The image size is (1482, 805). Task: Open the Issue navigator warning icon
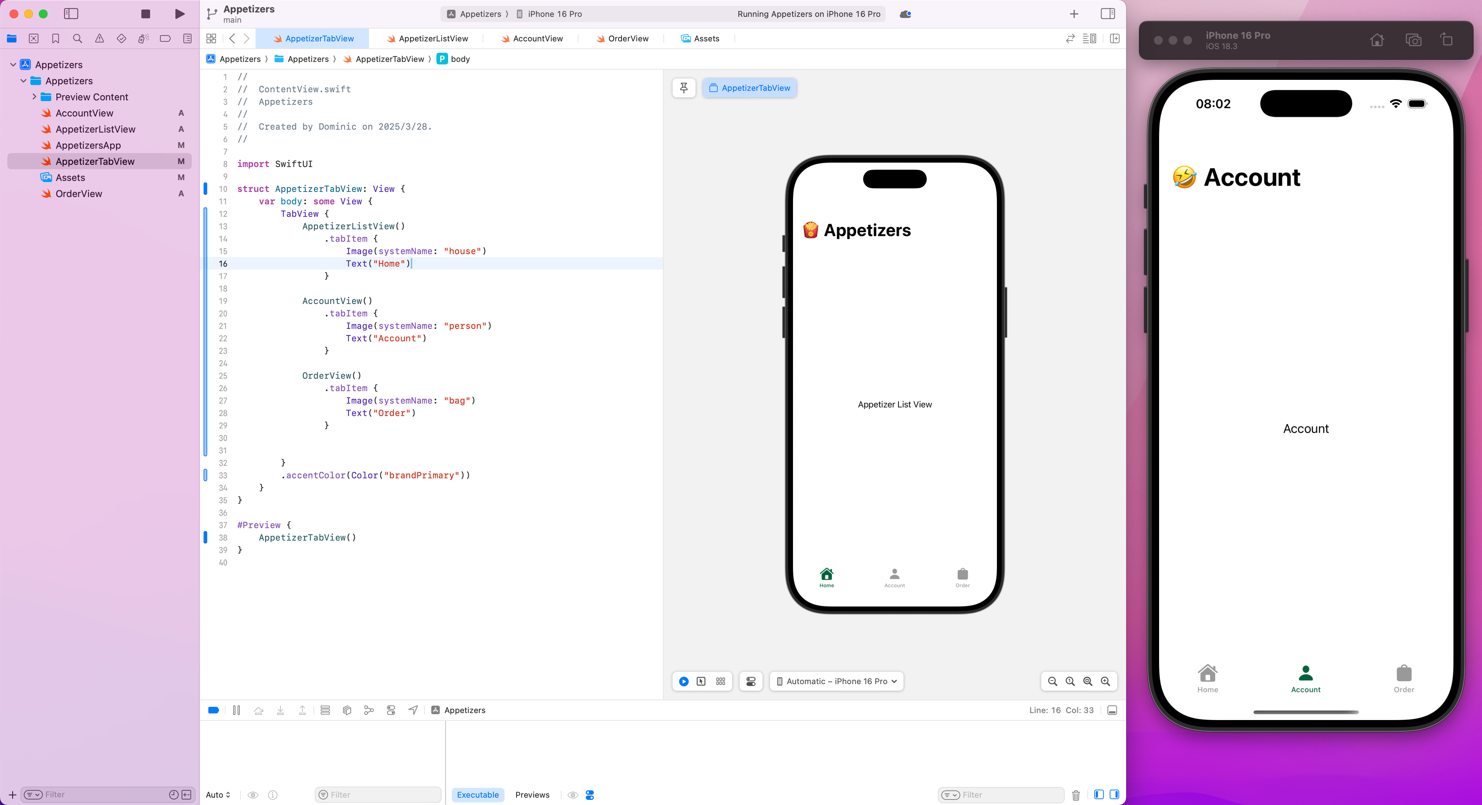[100, 38]
